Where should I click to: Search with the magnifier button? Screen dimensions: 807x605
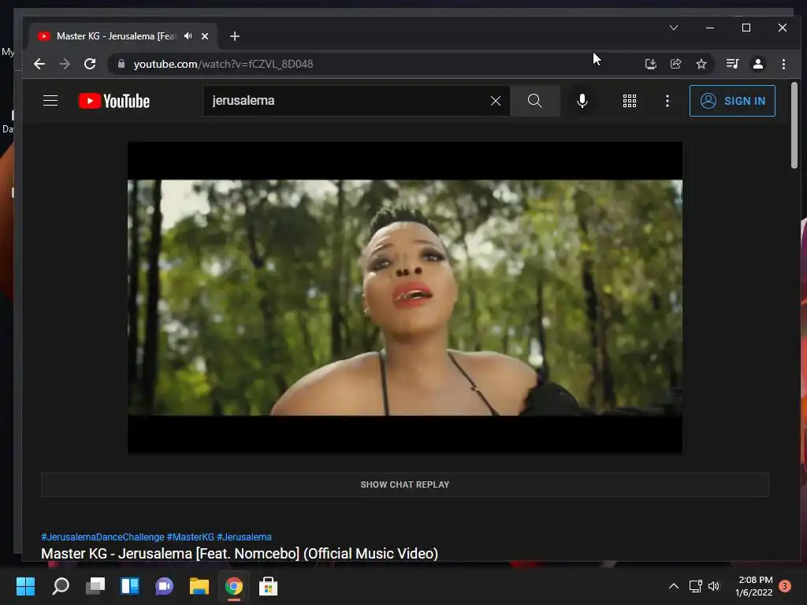535,101
